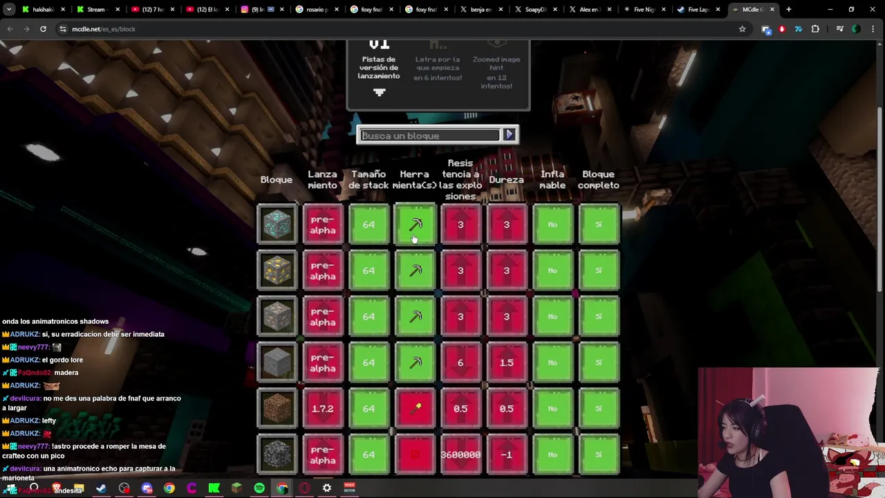Open Discord from the taskbar

[147, 488]
